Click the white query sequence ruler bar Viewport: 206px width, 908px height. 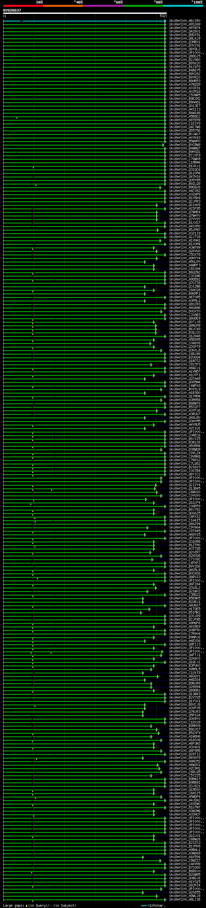click(x=85, y=13)
